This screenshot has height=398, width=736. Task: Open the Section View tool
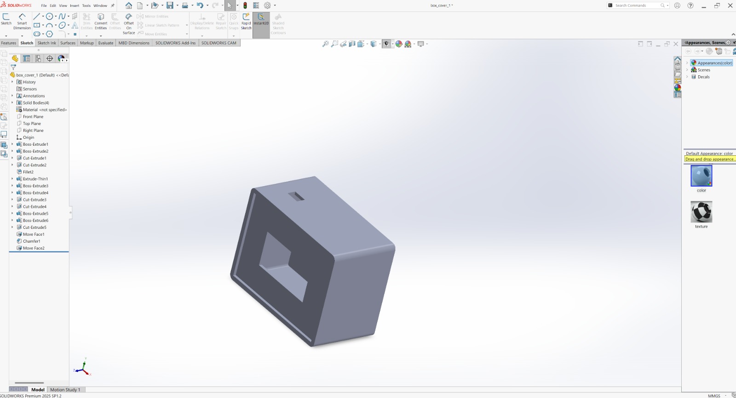click(352, 44)
